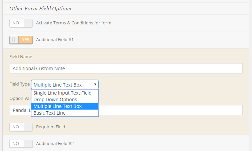Click the Field Name label
The width and height of the screenshot is (252, 151).
[x=21, y=57]
